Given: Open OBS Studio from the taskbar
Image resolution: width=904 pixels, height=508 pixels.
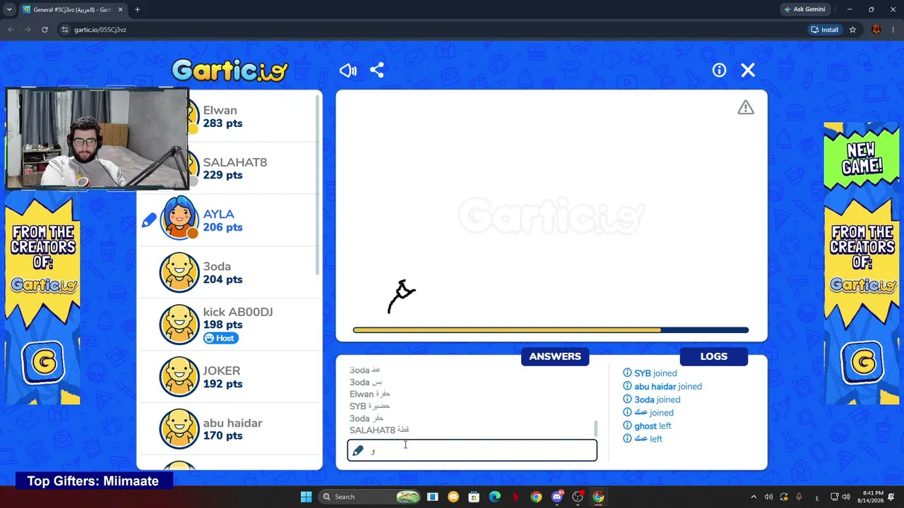Looking at the screenshot, I should pos(578,497).
